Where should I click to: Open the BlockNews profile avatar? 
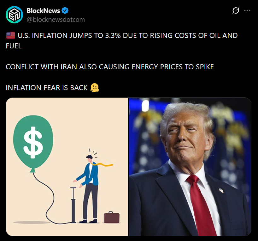pos(14,15)
